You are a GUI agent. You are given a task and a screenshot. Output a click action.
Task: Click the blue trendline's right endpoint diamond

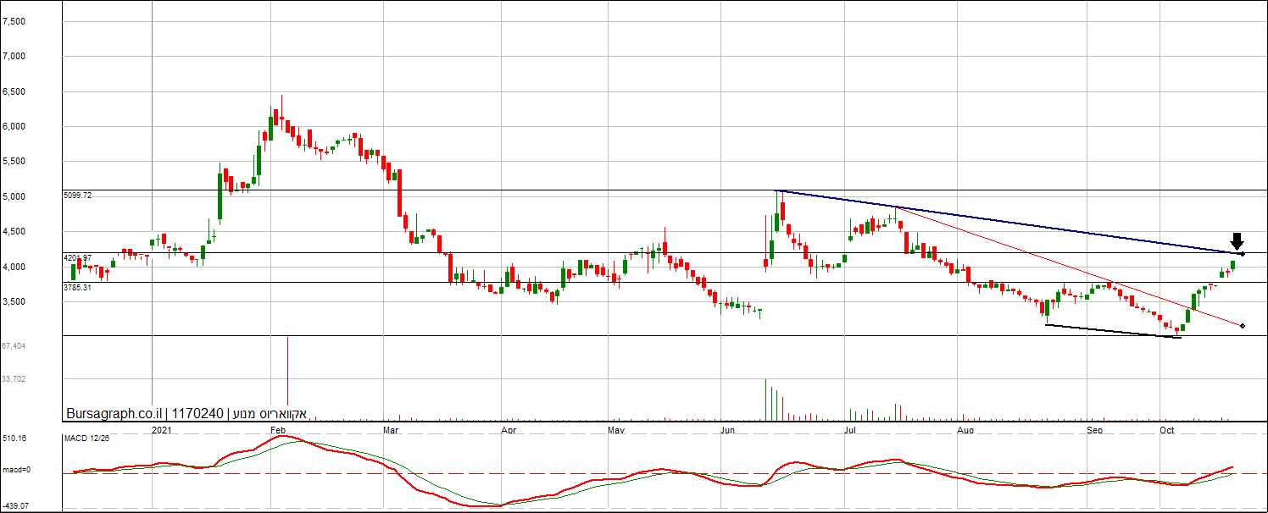point(1242,254)
